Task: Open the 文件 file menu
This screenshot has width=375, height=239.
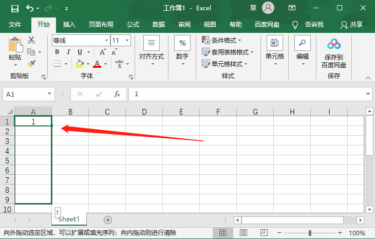Action: click(x=15, y=24)
